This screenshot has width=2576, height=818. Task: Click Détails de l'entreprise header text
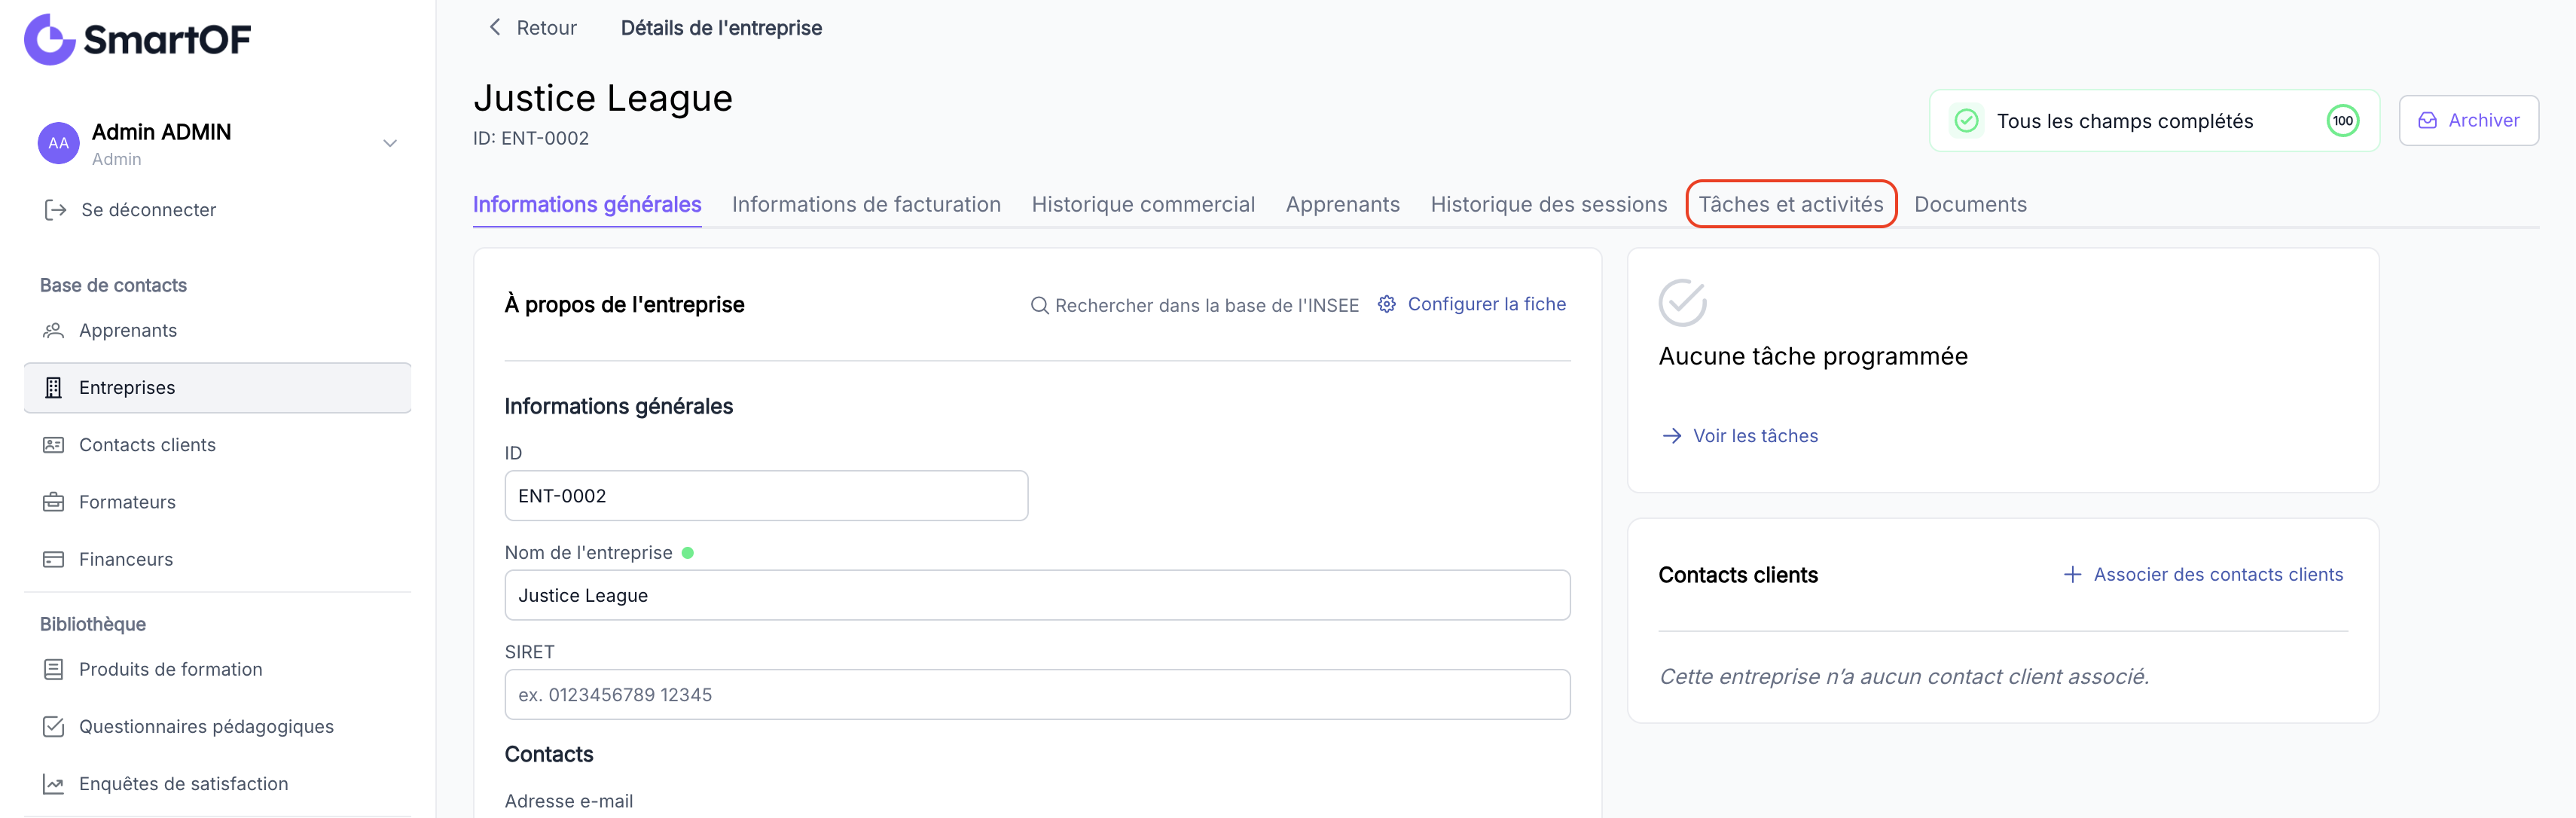(x=721, y=28)
